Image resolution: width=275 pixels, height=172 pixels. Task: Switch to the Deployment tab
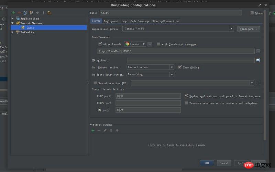(x=111, y=21)
